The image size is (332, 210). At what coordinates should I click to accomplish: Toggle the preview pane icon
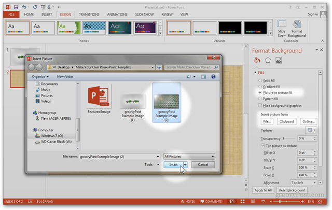(x=203, y=77)
